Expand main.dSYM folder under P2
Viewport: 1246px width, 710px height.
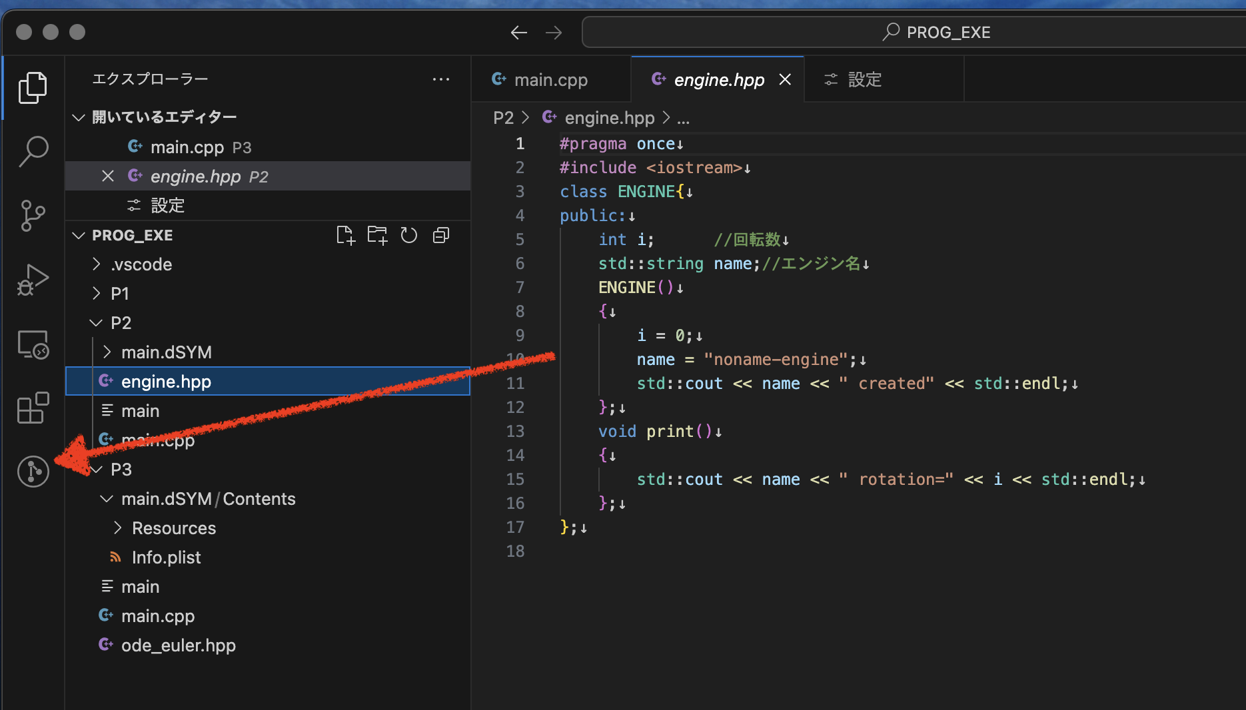pos(107,352)
